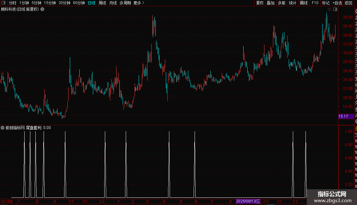The height and width of the screenshot is (205, 357).
Task: Click the 24.00 price axis label
Action: (348, 80)
